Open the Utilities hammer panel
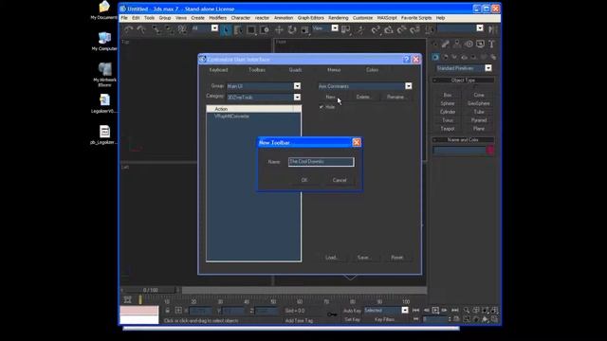Screen dimensions: 607x341 (491, 45)
